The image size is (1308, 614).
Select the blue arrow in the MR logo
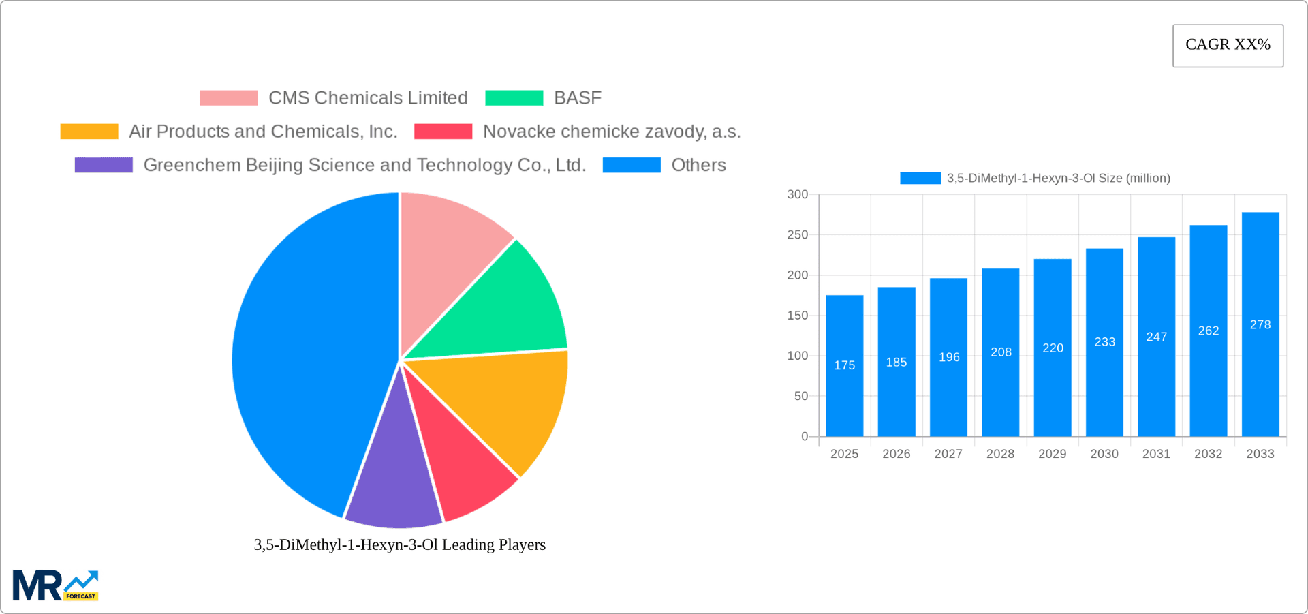point(82,579)
